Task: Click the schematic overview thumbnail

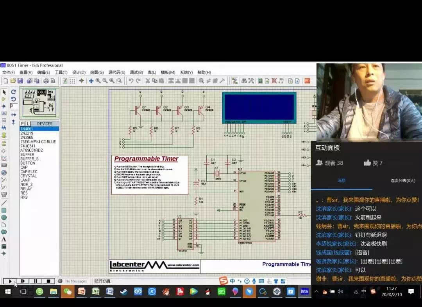Action: [x=39, y=101]
